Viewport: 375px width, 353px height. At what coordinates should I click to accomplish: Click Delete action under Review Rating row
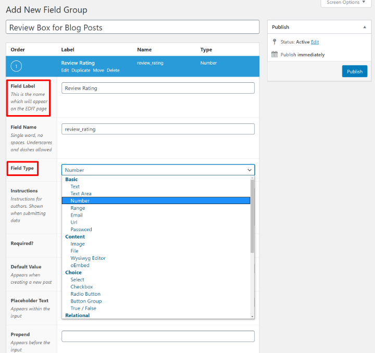click(113, 70)
